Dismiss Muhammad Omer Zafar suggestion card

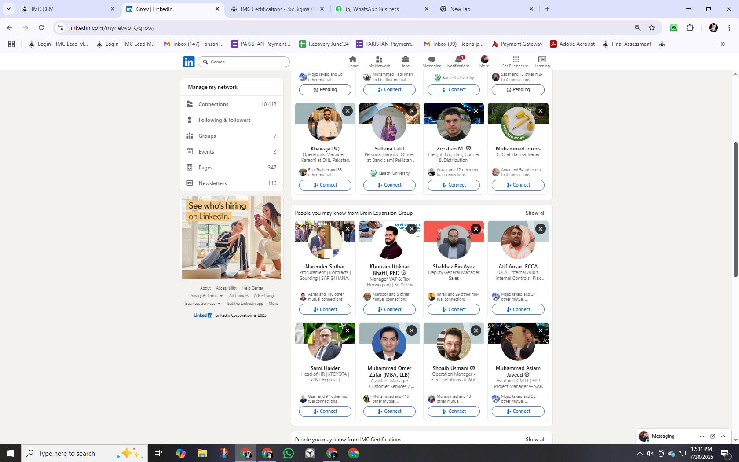point(412,330)
